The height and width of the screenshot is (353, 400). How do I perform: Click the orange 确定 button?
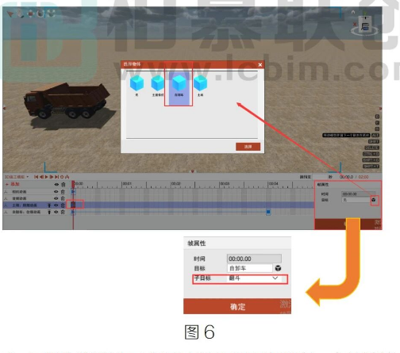(x=237, y=306)
